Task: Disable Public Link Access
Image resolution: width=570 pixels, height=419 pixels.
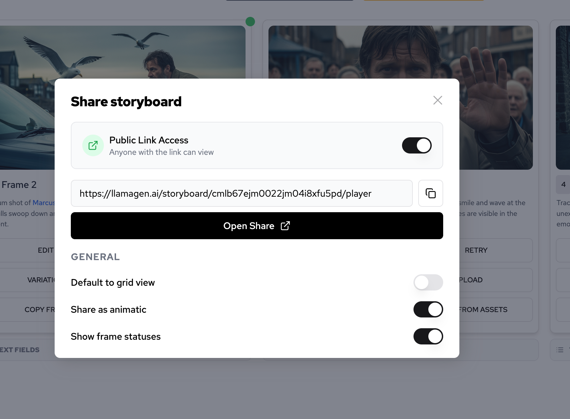Action: (417, 145)
